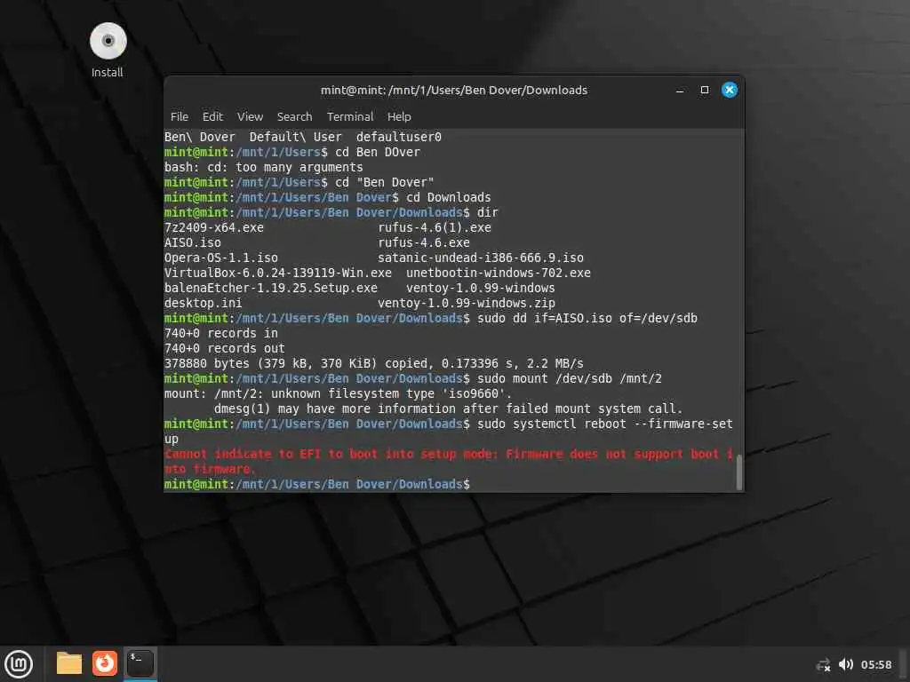Click VirtualBox-6.0.24-139119-Win.exe file name
Viewport: 910px width, 682px height.
(x=278, y=273)
